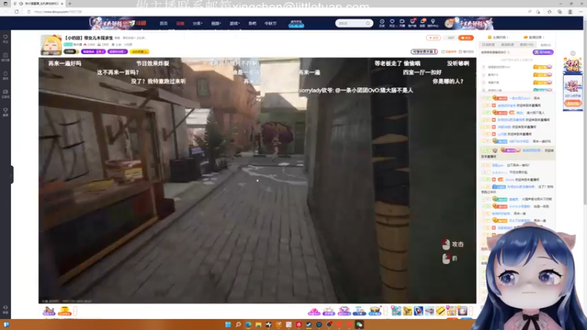Open a new browser tab with the plus button

point(70,4)
